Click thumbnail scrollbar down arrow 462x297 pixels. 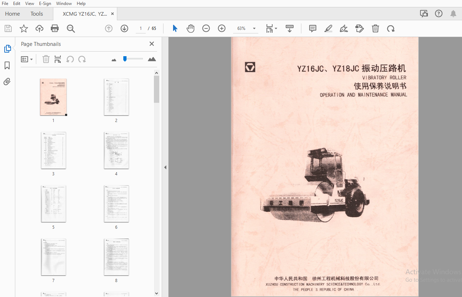[157, 293]
